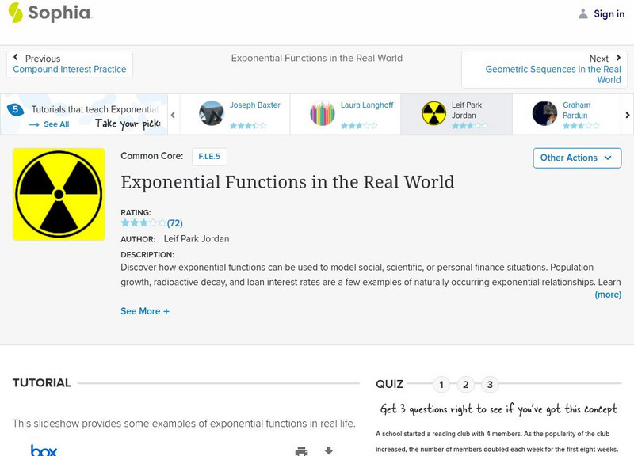Click the print icon in slideshow

301,450
